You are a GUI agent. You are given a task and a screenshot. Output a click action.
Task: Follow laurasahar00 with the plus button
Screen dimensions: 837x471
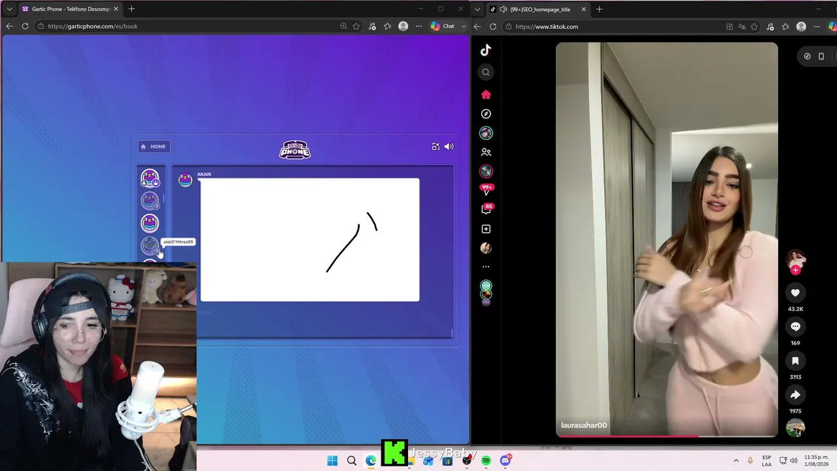click(x=795, y=270)
